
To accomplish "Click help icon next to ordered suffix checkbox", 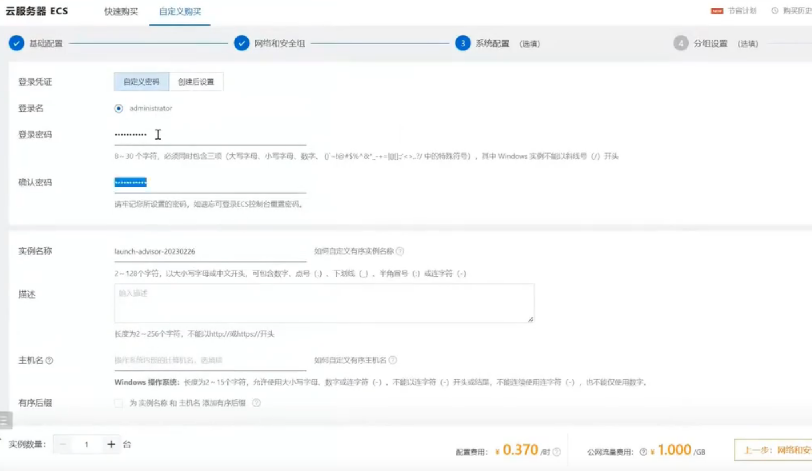I will (x=256, y=403).
